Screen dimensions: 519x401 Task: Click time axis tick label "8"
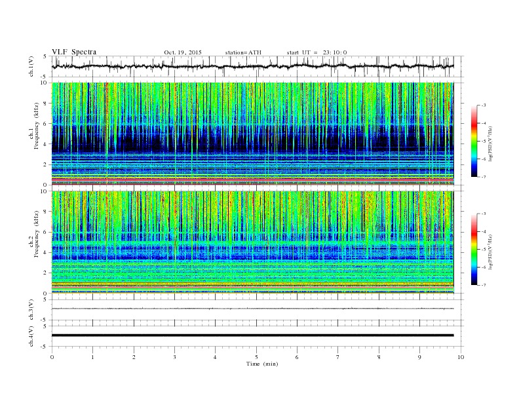(379, 357)
